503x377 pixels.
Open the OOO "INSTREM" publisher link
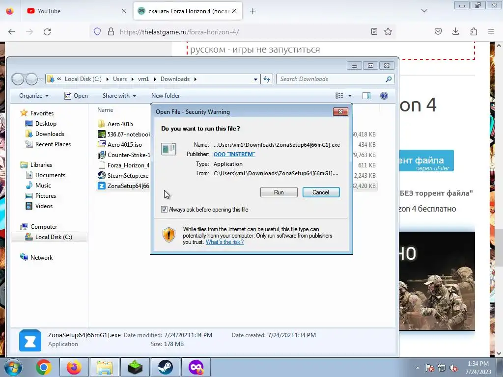234,154
